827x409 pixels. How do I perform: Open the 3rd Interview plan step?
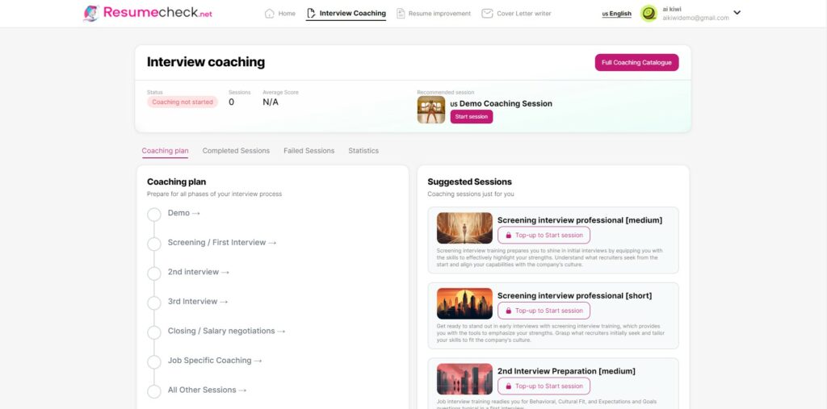point(198,302)
